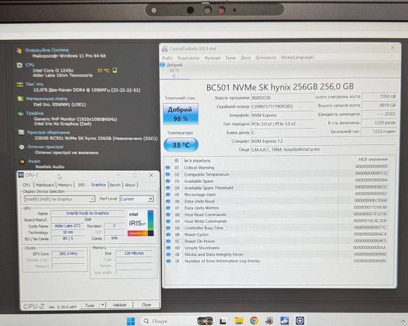Open the Windows Start menu
This screenshot has height=326, width=408.
[x=130, y=321]
